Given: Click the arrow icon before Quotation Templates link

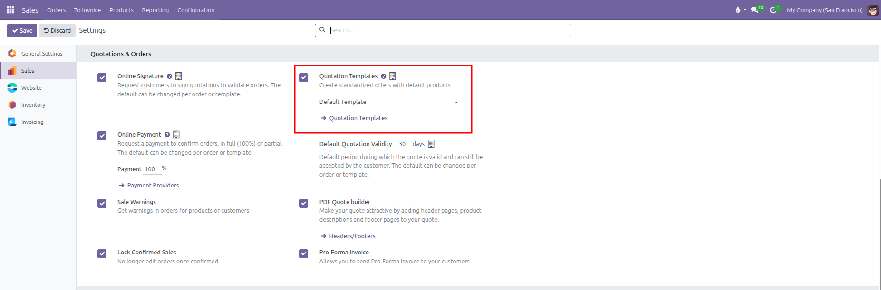Looking at the screenshot, I should pos(324,118).
